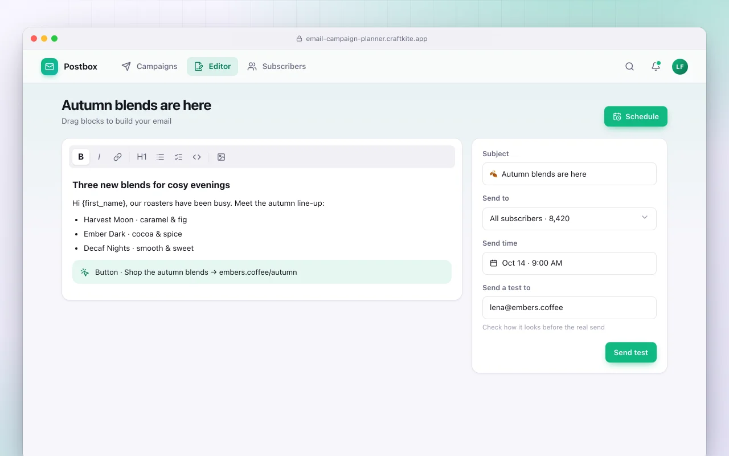Click the greeting line with {first_name}

(x=198, y=203)
